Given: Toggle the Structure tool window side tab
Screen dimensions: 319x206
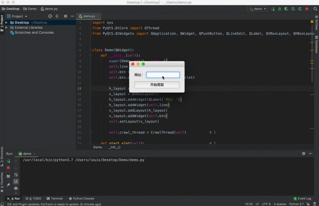Looking at the screenshot, I should click(2, 157).
